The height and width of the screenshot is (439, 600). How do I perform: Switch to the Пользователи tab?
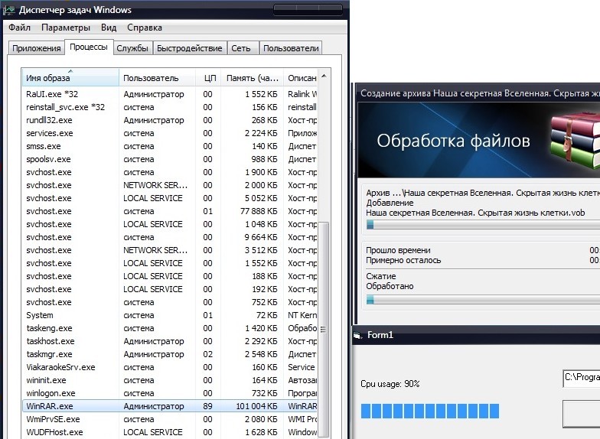pos(291,48)
